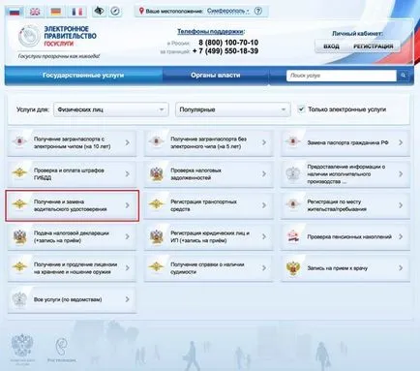The width and height of the screenshot is (420, 371).
Task: Open the Органы власти tab
Action: [x=215, y=76]
